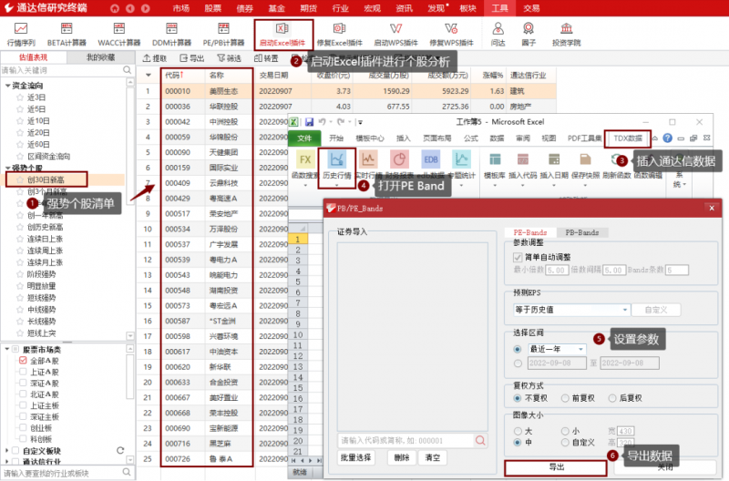Click the 修复WPS插件 icon
The width and height of the screenshot is (729, 481).
tap(451, 35)
